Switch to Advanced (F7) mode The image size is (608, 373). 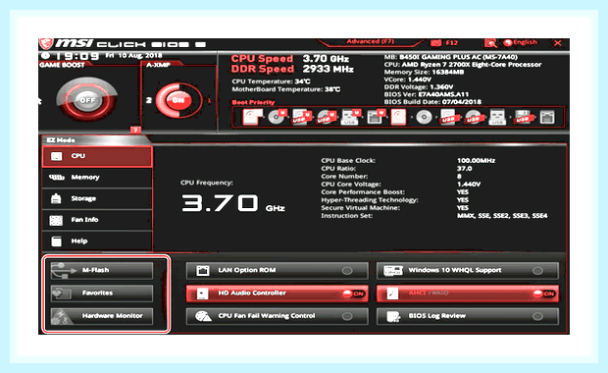pyautogui.click(x=371, y=41)
